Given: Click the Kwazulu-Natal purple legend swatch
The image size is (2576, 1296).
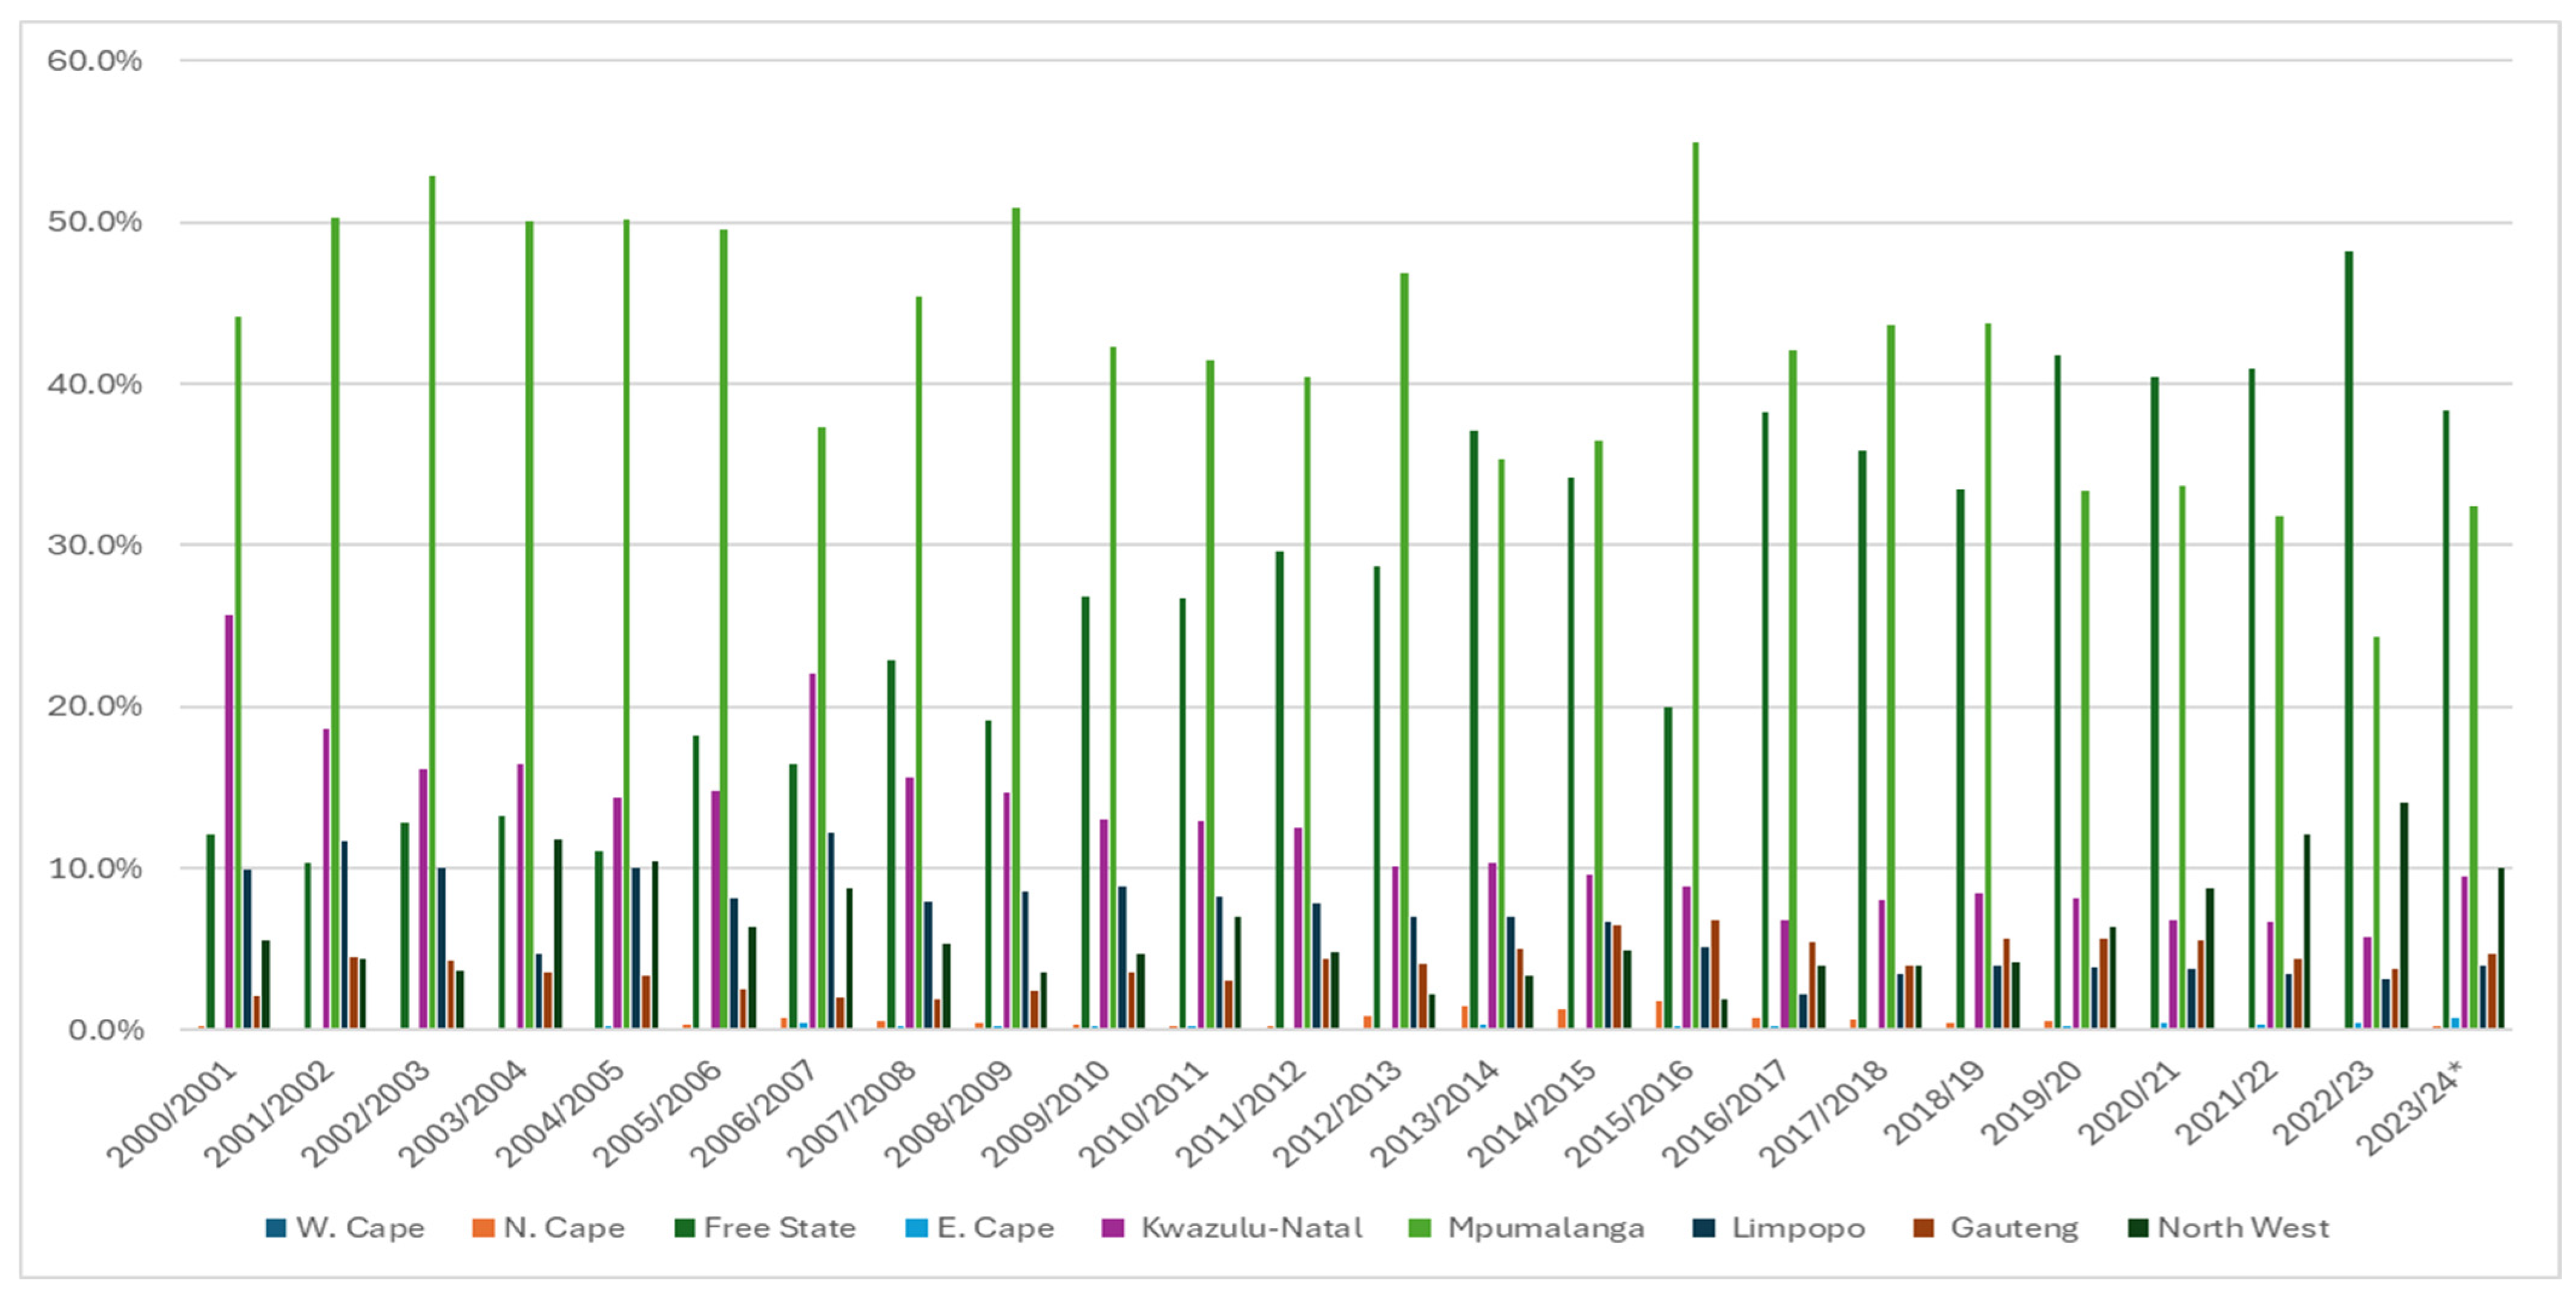Looking at the screenshot, I should point(1112,1227).
